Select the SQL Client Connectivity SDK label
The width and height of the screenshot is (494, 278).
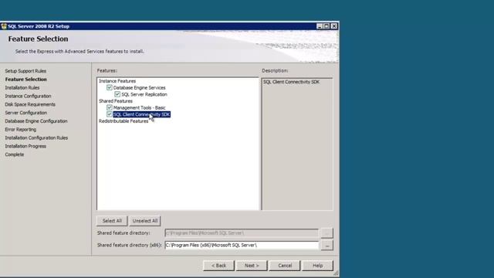[142, 114]
